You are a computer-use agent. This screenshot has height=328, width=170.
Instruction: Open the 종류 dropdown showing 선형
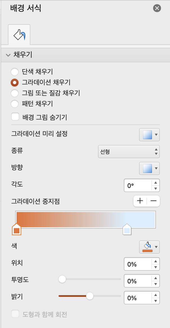click(x=129, y=152)
